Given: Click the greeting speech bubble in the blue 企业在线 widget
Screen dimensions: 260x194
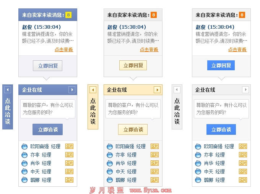Looking at the screenshot, I should click(x=48, y=109).
